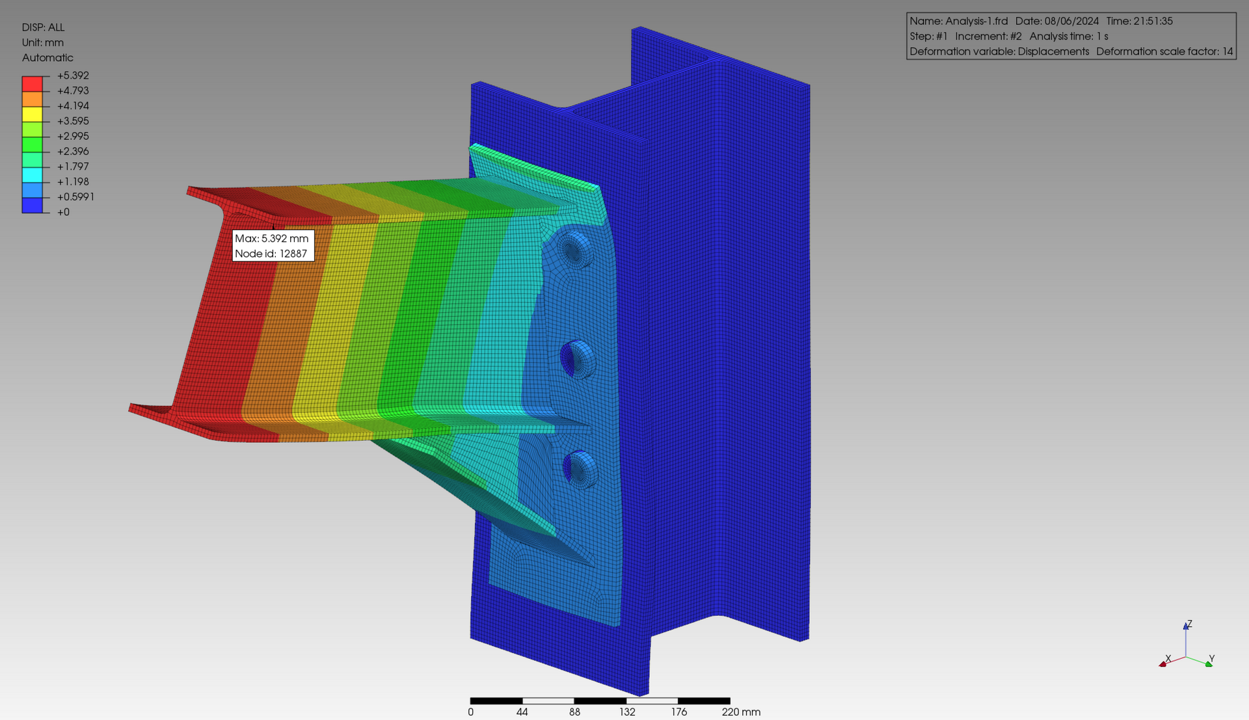This screenshot has width=1249, height=720.
Task: Click the X axis arrow of the triad
Action: point(1163,663)
